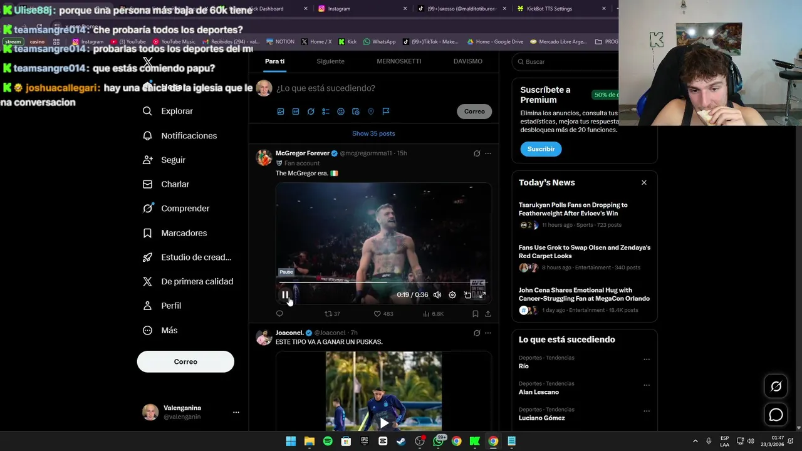
Task: Click the white Correo post button
Action: [185, 361]
